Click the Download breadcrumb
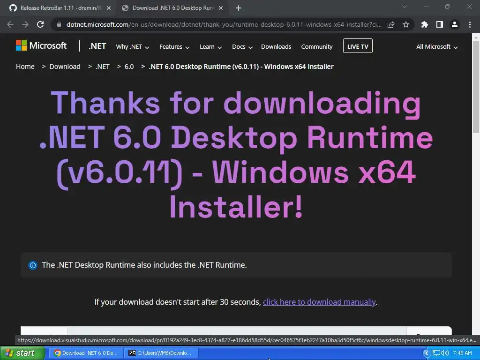The image size is (480, 360). [65, 67]
